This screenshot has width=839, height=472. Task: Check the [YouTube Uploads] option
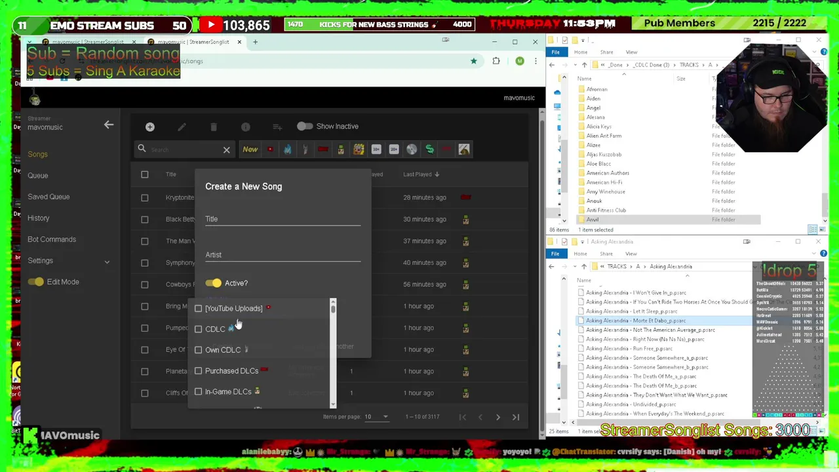pos(198,308)
